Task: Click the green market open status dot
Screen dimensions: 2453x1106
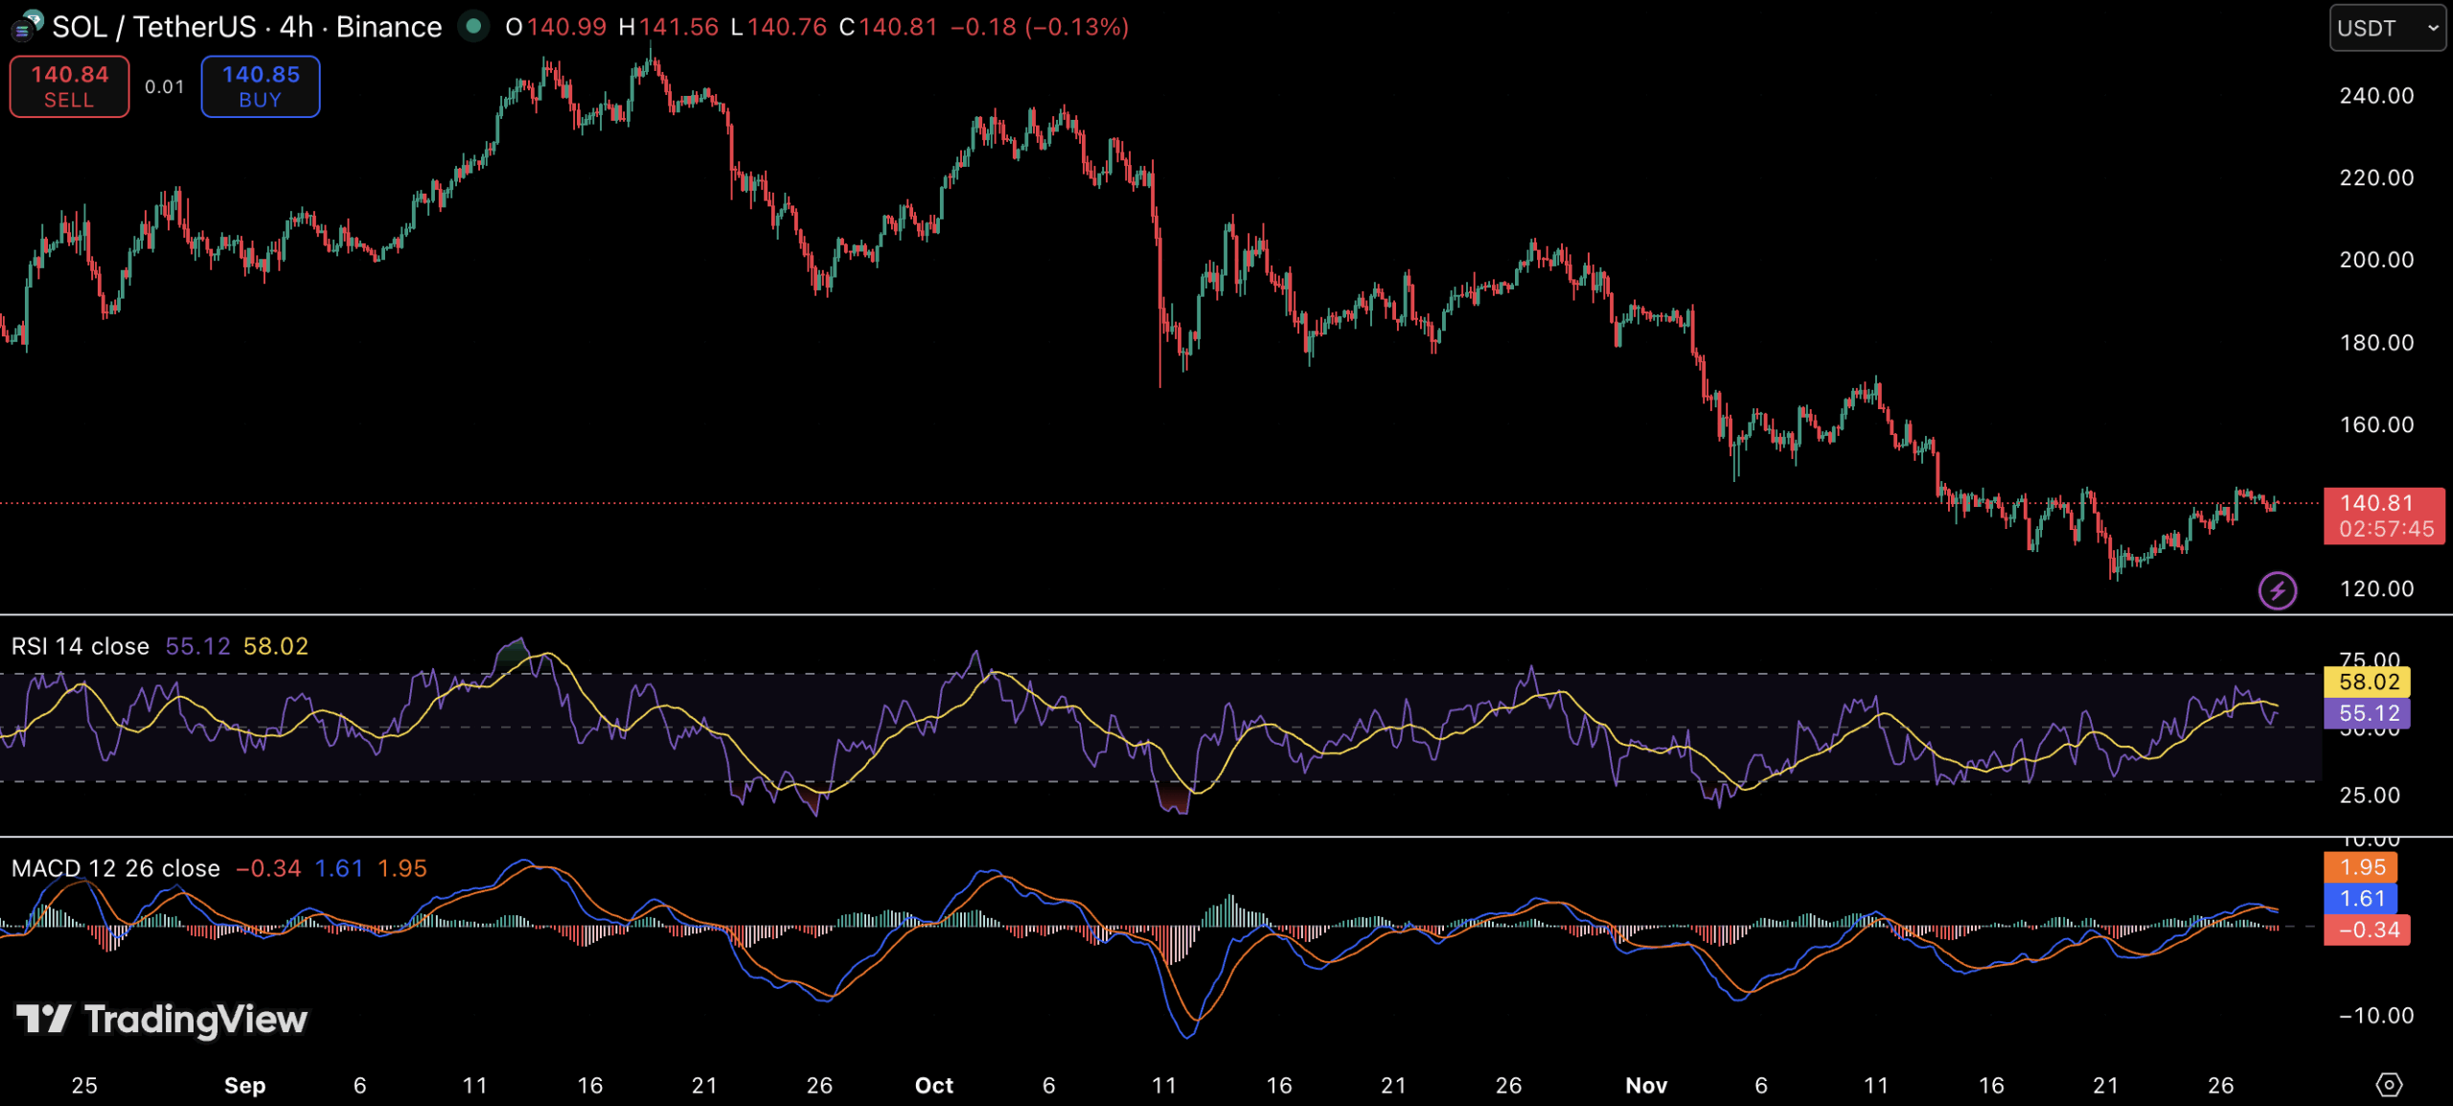Action: (472, 26)
